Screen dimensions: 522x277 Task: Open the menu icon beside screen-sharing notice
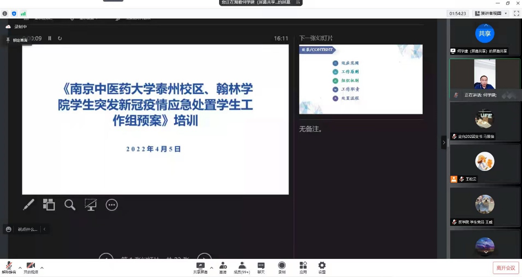298,2
